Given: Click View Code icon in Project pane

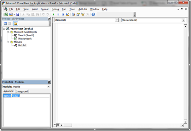Looking at the screenshot, I should tap(5, 24).
